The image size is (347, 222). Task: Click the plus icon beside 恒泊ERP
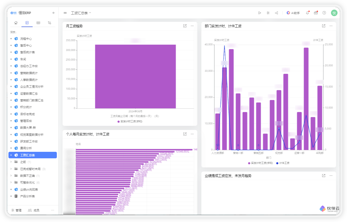(x=53, y=13)
